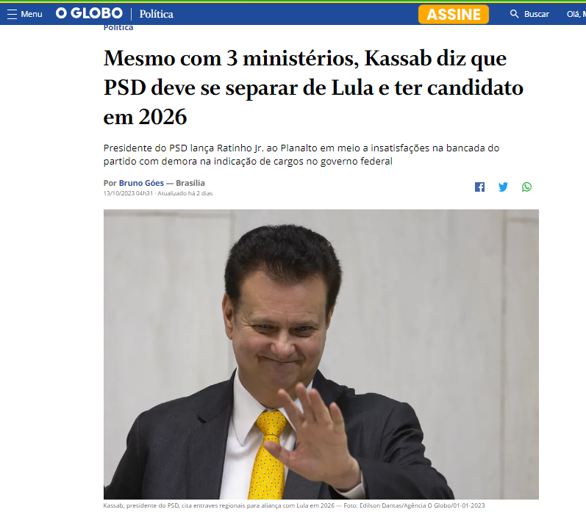Click the Atualizado há 2 dias text

(x=185, y=193)
